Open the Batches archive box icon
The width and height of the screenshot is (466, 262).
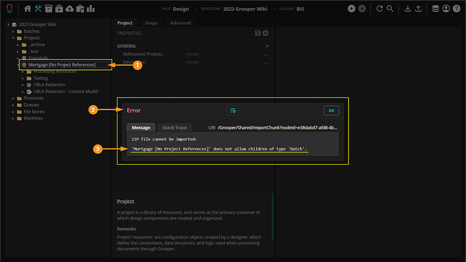point(48,8)
